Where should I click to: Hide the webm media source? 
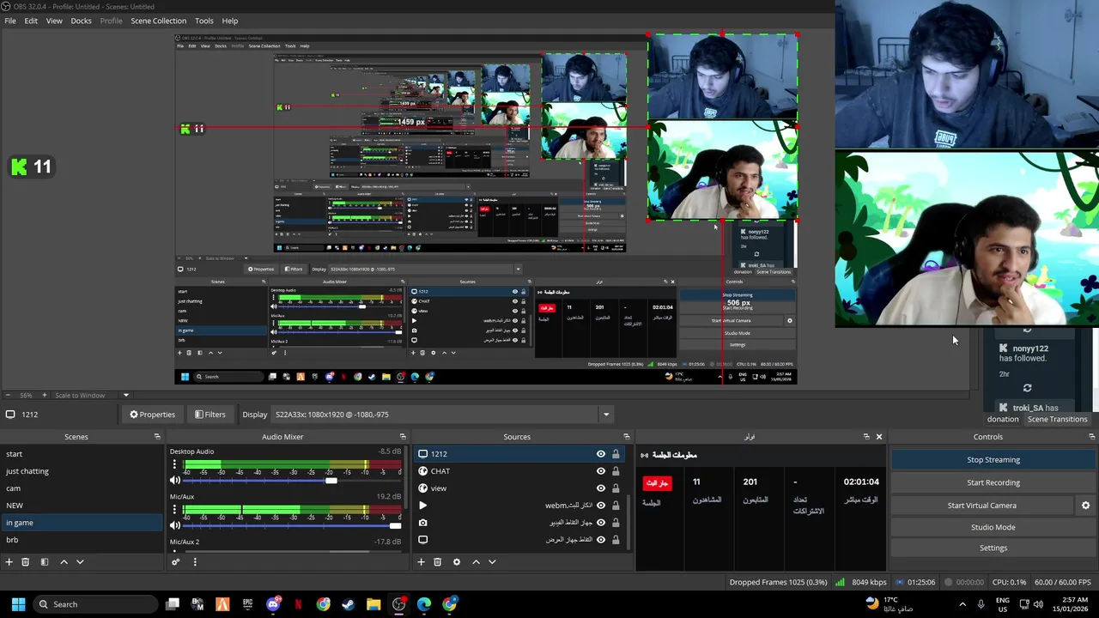pos(601,506)
